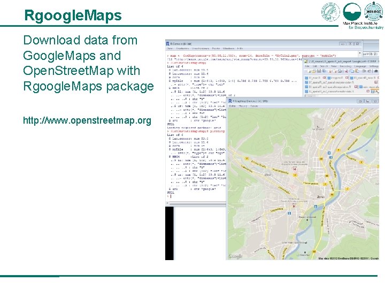Open Search menu in Notepad++ window
This screenshot has height=289, width=385.
coord(324,66)
